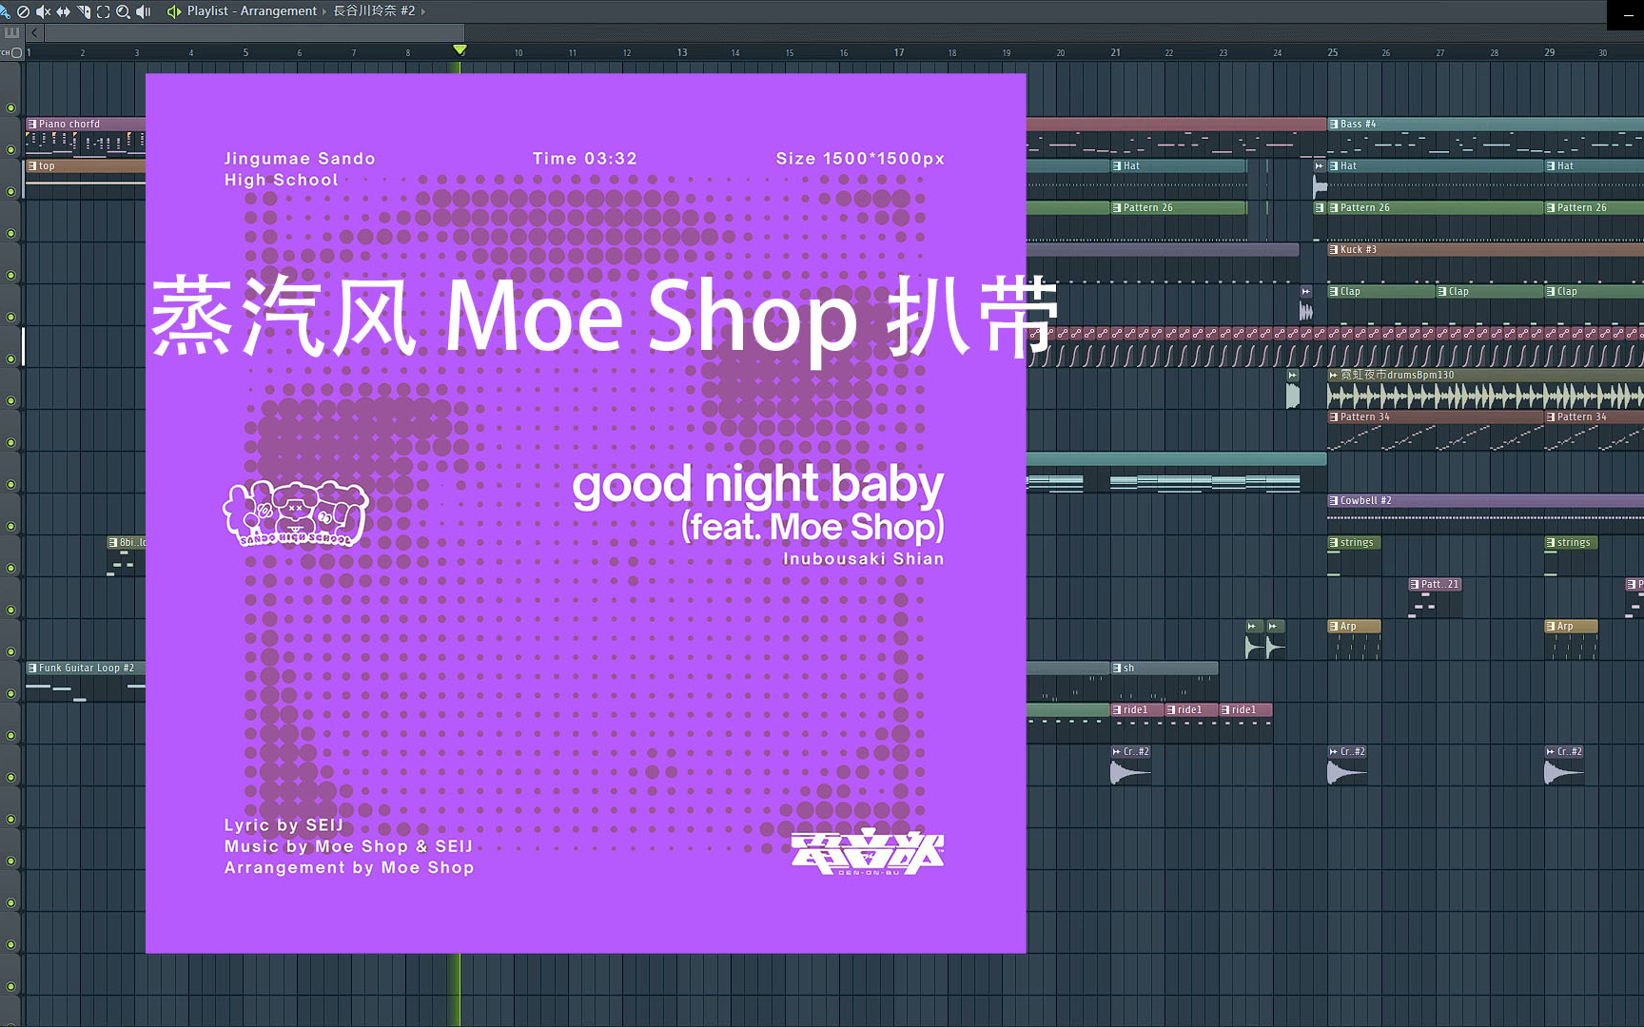Click the pattern icon on Piano chorfd clip
Screen dimensions: 1644x1027
tap(31, 125)
